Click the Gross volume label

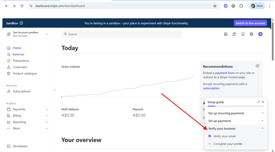pyautogui.click(x=70, y=67)
